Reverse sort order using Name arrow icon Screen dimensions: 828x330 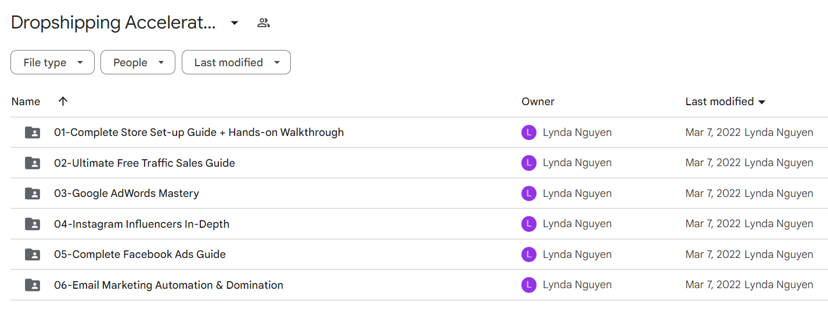point(63,101)
